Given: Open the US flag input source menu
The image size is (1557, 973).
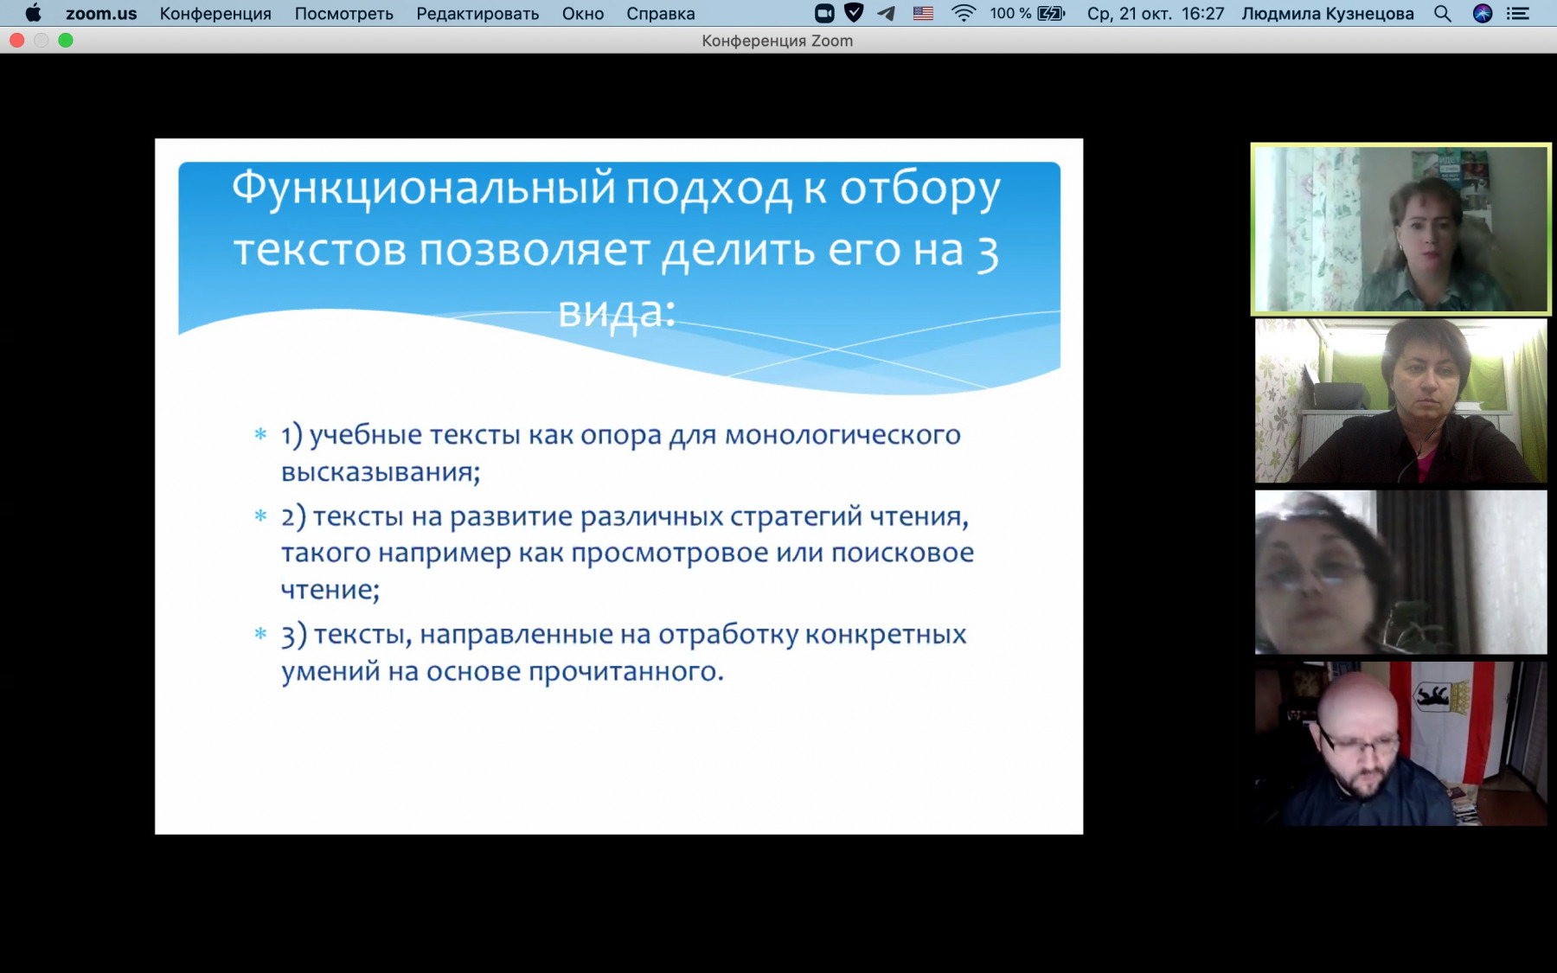Looking at the screenshot, I should tap(923, 13).
